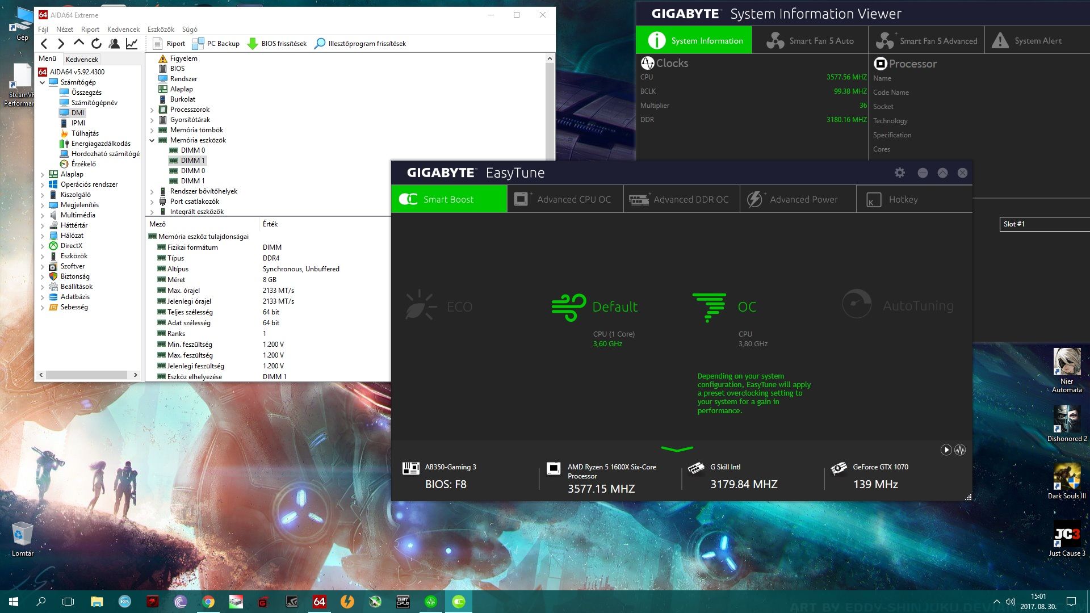Viewport: 1090px width, 613px height.
Task: Click AIDA64 forward navigation arrow
Action: coord(61,44)
